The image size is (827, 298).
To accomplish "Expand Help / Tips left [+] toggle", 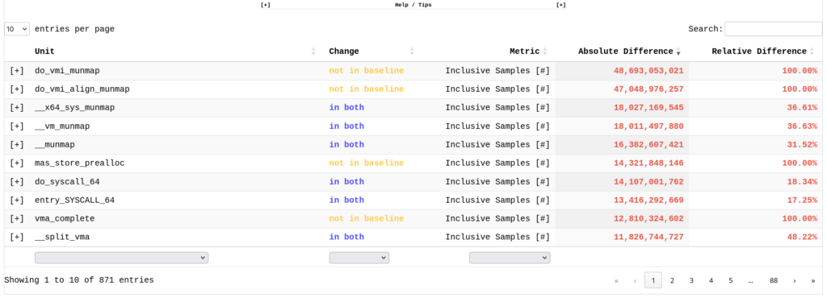I will coord(266,5).
